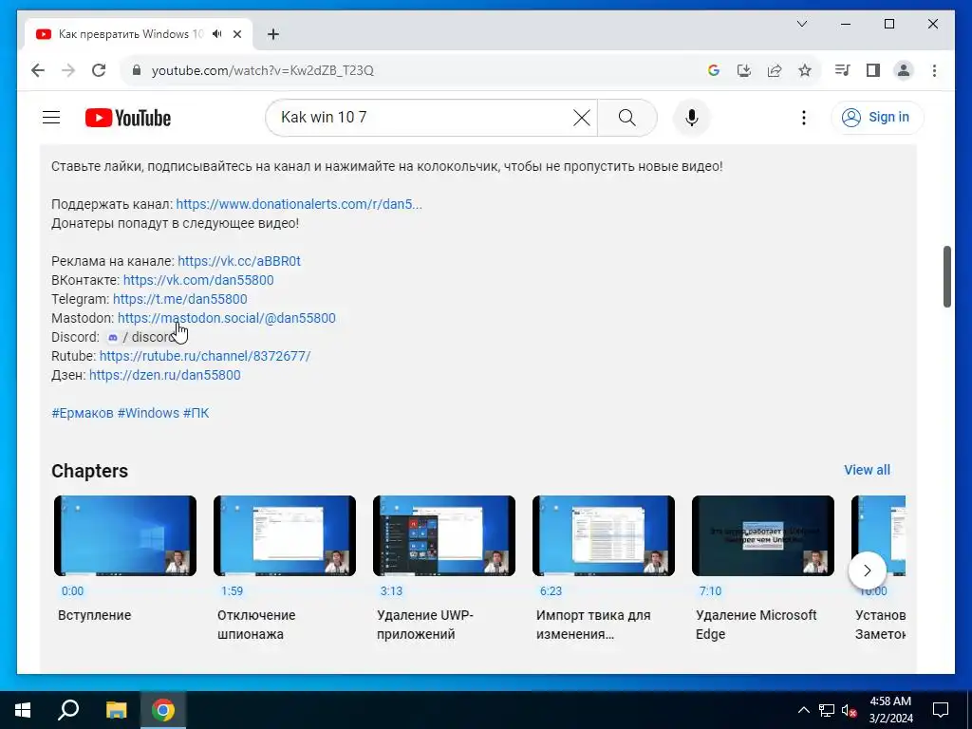The image size is (972, 729).
Task: View site info lock icon
Action: [x=137, y=70]
